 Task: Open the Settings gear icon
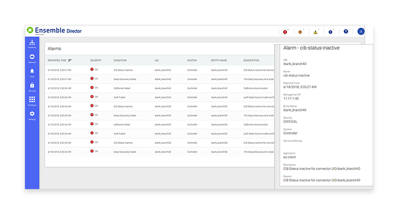32,115
